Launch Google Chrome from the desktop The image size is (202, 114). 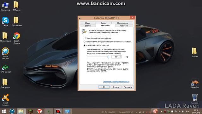point(17,38)
